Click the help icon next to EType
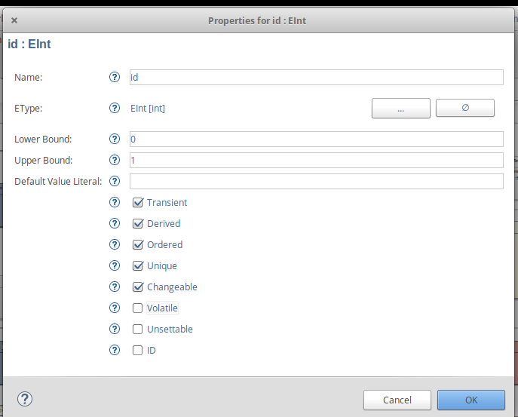 click(x=115, y=108)
